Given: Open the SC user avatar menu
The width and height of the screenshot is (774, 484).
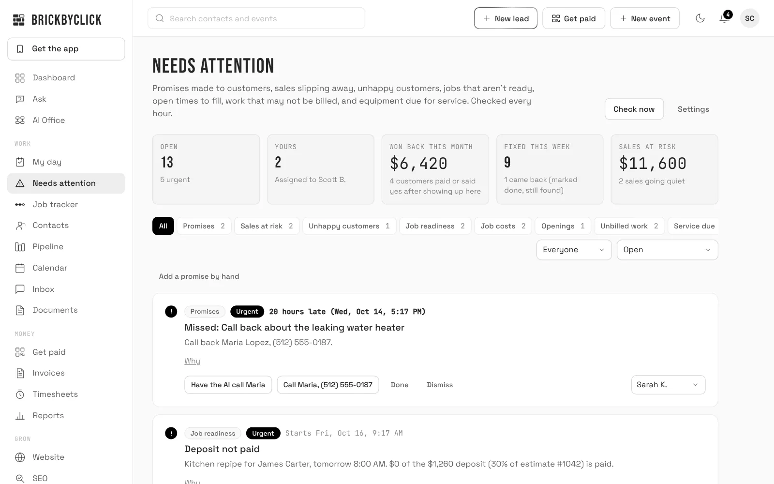Looking at the screenshot, I should click(x=749, y=18).
